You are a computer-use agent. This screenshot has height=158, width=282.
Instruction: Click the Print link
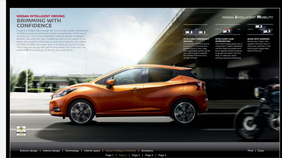point(250,151)
